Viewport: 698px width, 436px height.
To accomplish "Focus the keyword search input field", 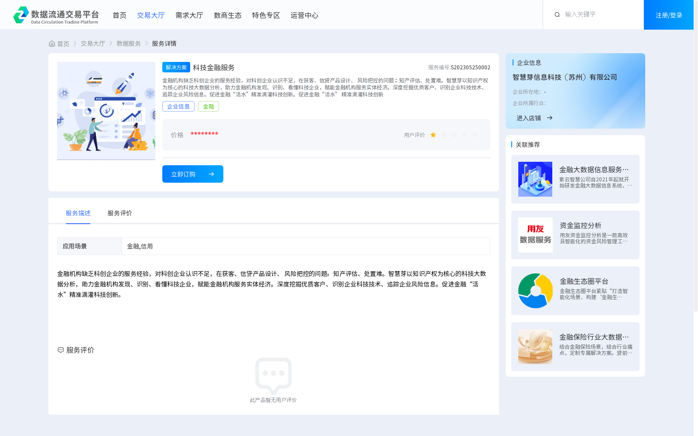I will coord(600,15).
